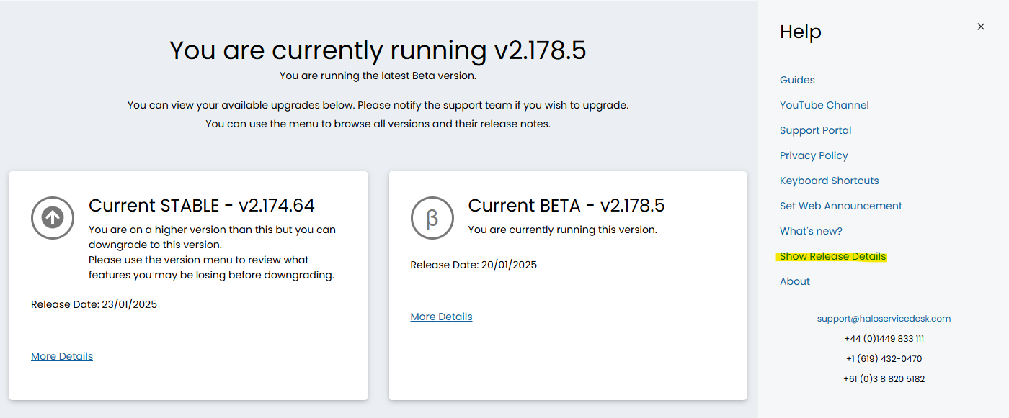Open the Guides link
This screenshot has width=1009, height=418.
pos(797,80)
